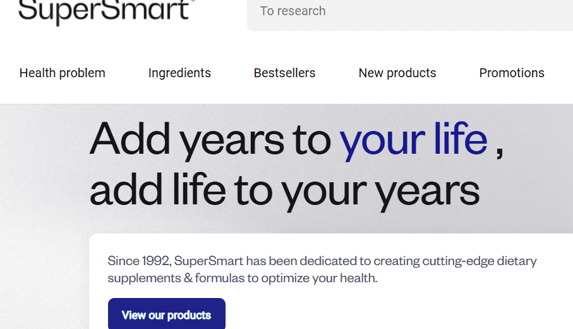Open the Health problem menu

(63, 73)
